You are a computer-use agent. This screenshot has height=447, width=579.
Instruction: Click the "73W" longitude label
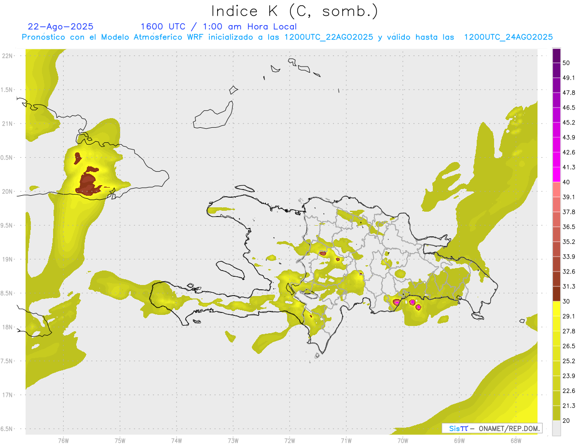pyautogui.click(x=233, y=440)
